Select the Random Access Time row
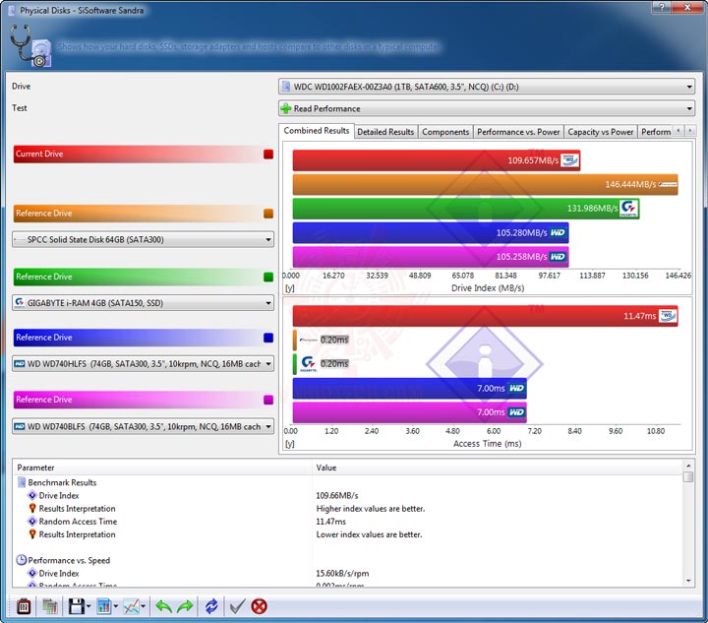The image size is (708, 623). [348, 522]
